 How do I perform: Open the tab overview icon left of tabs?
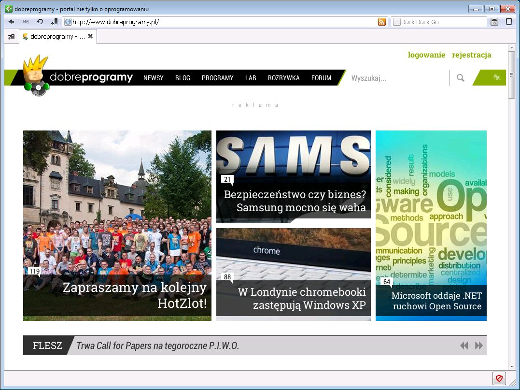pyautogui.click(x=11, y=37)
